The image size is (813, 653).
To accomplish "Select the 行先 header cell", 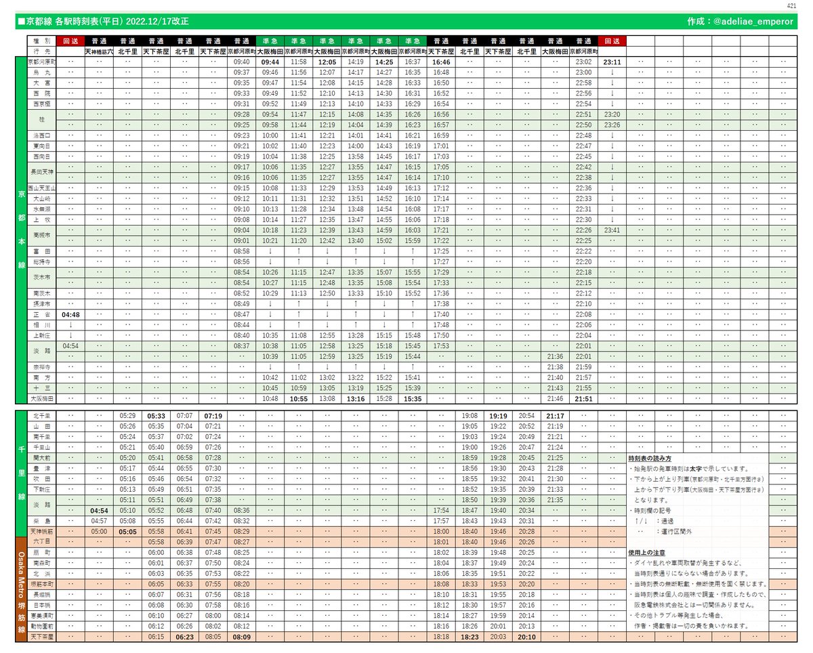I will pos(41,51).
